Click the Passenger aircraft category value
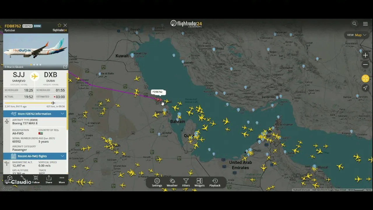The height and width of the screenshot is (210, 373). (20, 150)
